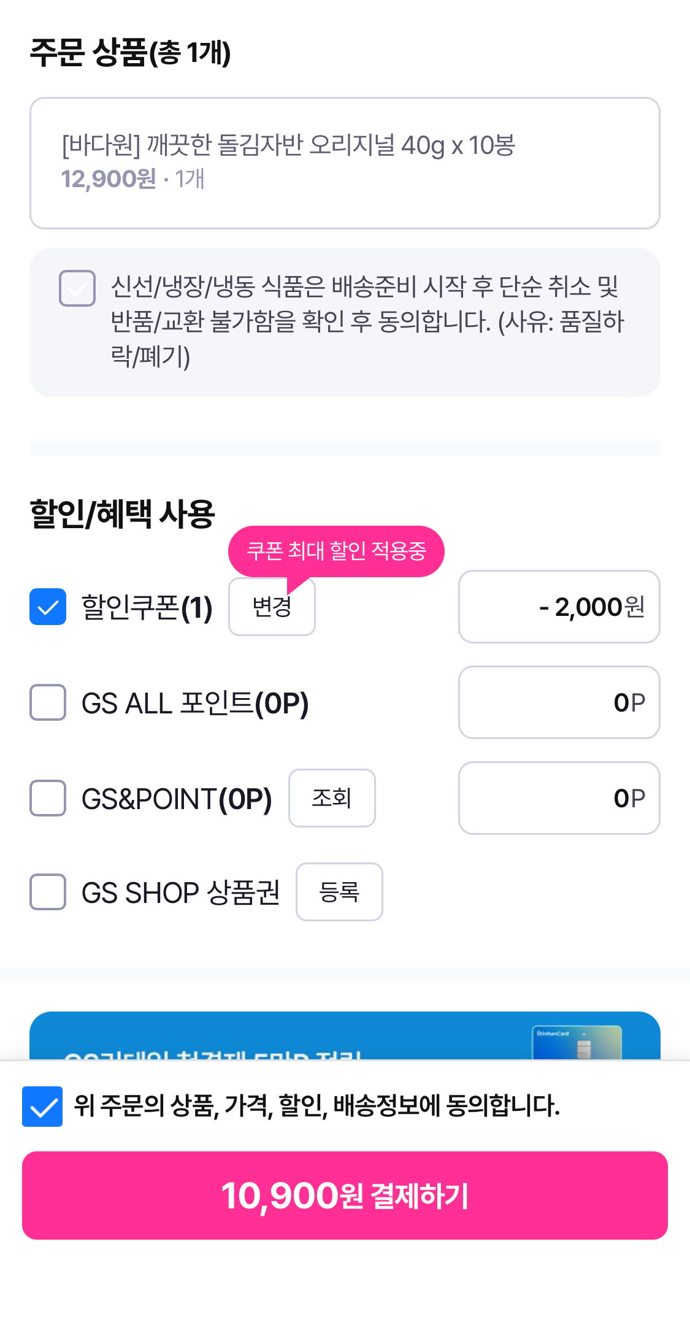Open the [바다원] 돌김자반 product card

click(345, 163)
